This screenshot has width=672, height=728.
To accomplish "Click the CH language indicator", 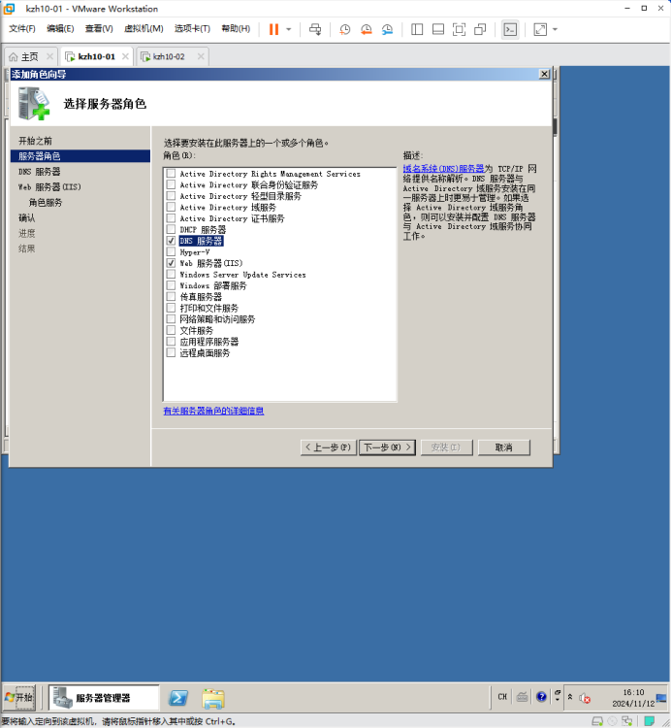I will coord(502,697).
